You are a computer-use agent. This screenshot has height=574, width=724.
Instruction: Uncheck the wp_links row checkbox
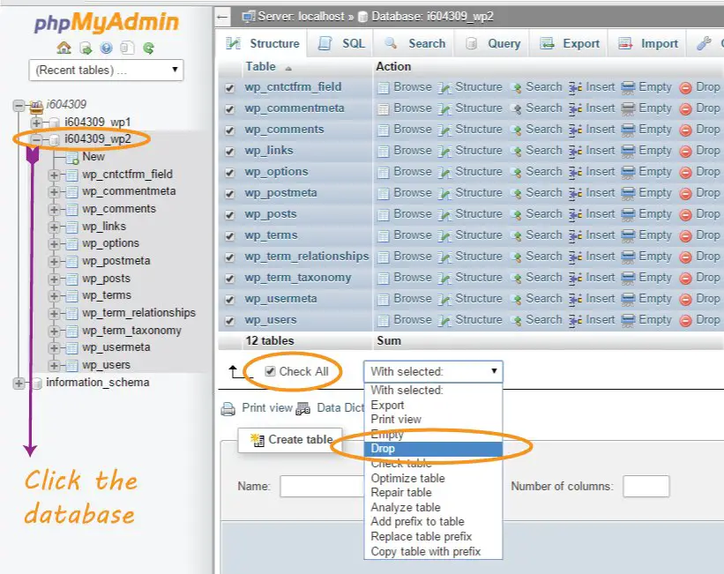(x=230, y=152)
